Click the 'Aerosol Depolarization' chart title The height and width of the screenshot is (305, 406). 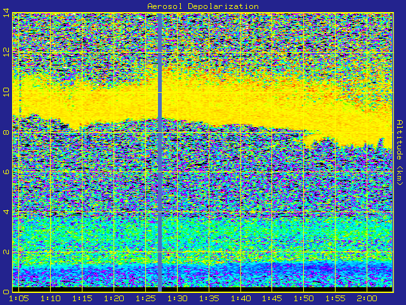click(203, 6)
